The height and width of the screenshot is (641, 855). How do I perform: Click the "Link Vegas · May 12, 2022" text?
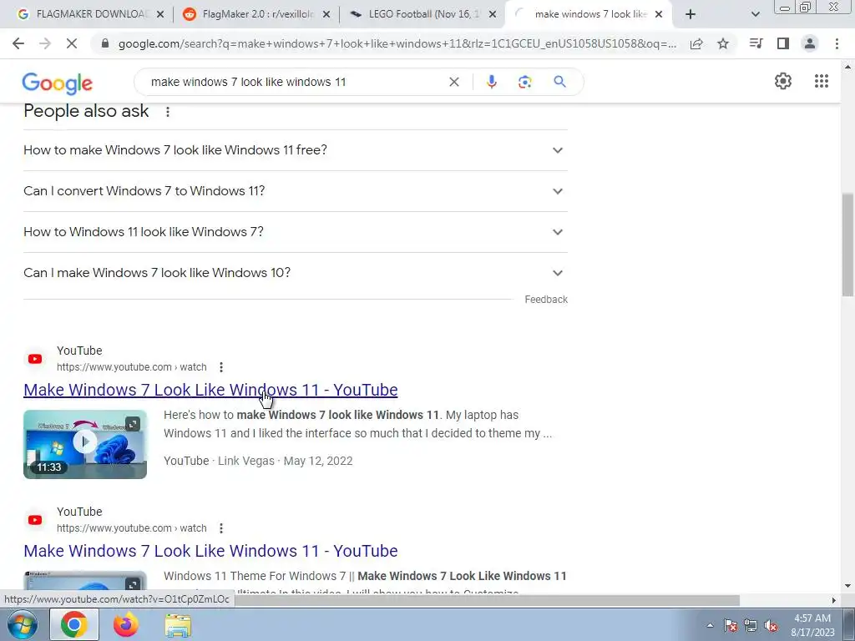pos(286,461)
